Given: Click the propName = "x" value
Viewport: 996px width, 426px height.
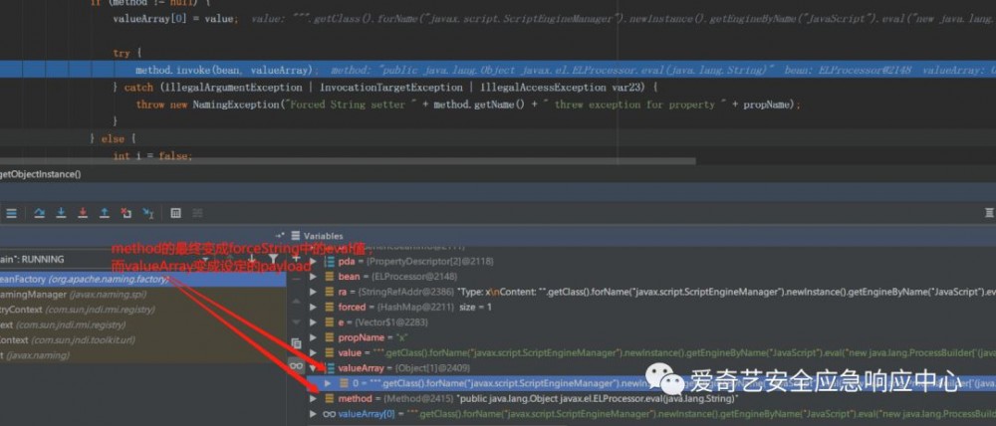Looking at the screenshot, I should [x=401, y=337].
